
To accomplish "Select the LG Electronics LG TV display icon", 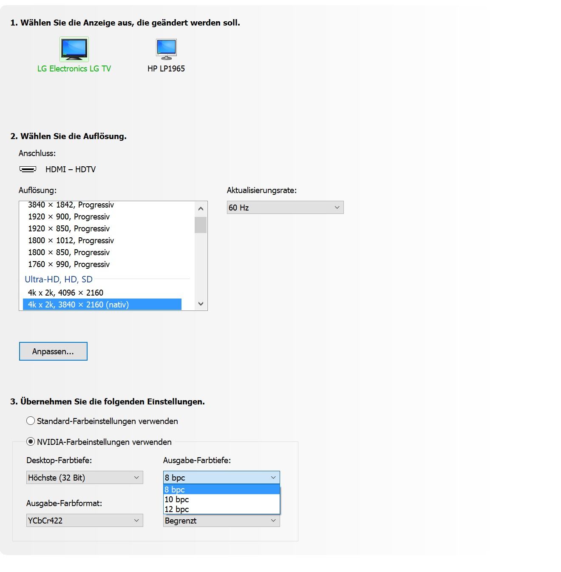I will [74, 49].
